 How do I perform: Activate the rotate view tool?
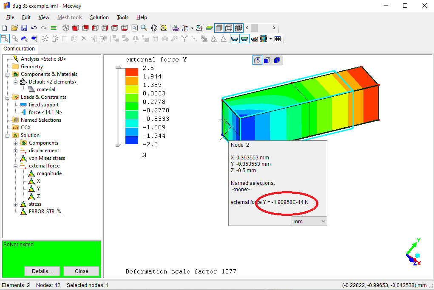point(154,28)
